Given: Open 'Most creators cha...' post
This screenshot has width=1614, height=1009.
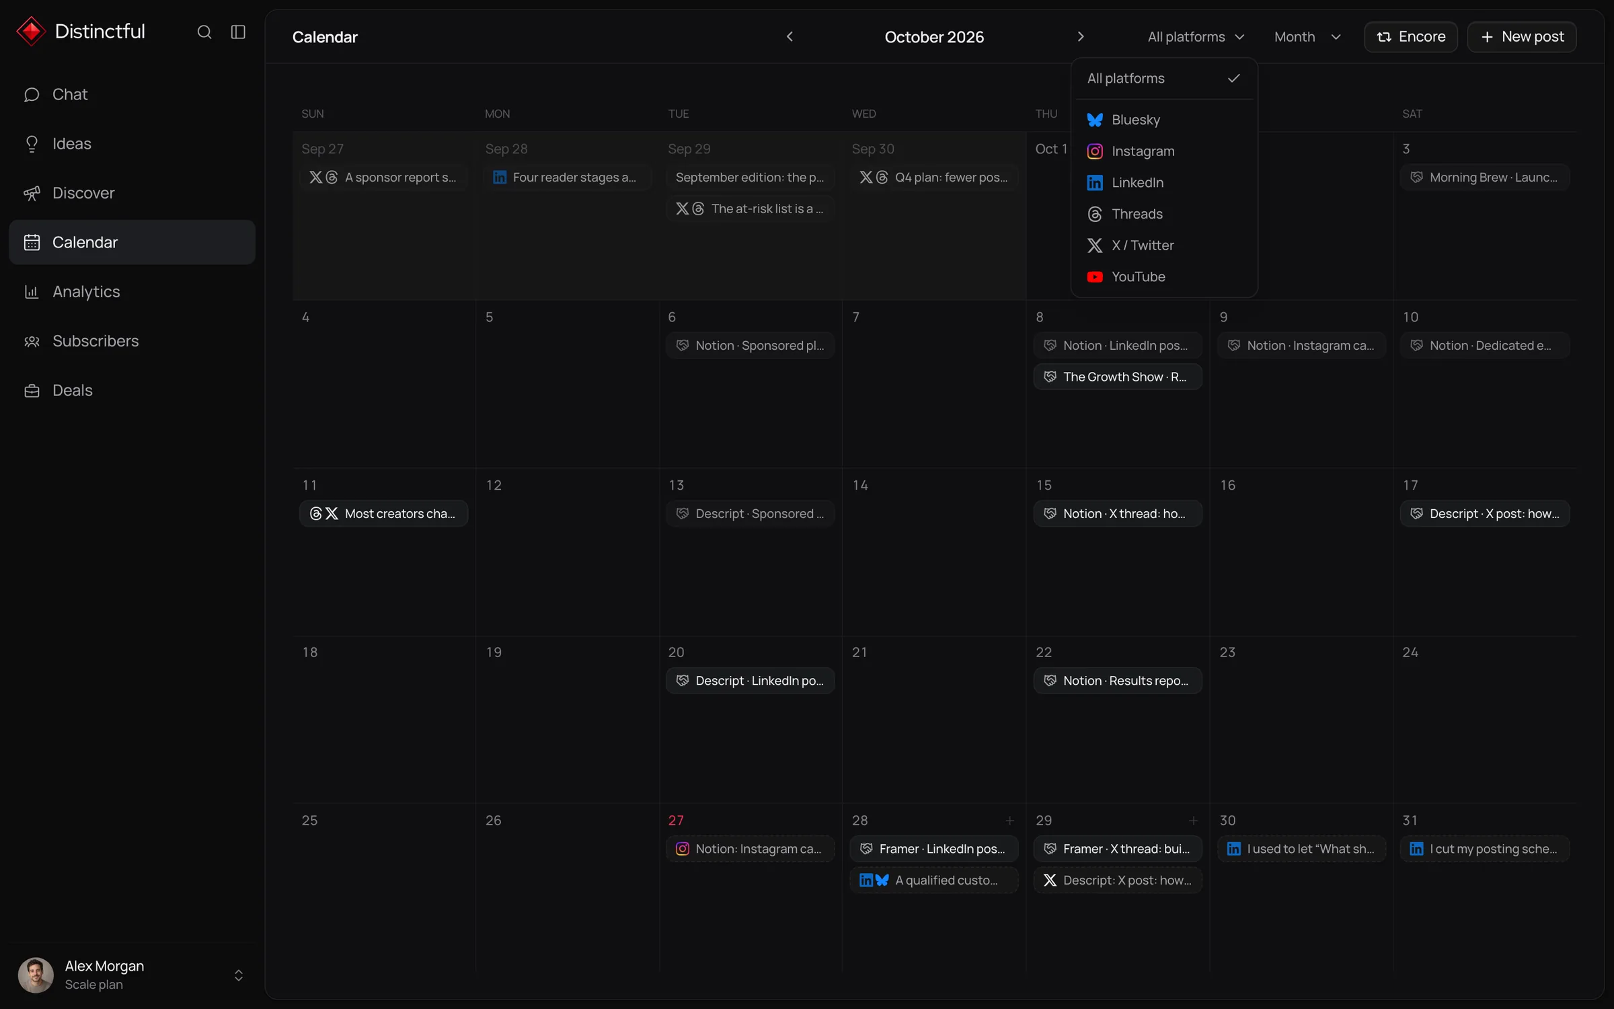Looking at the screenshot, I should click(x=383, y=514).
